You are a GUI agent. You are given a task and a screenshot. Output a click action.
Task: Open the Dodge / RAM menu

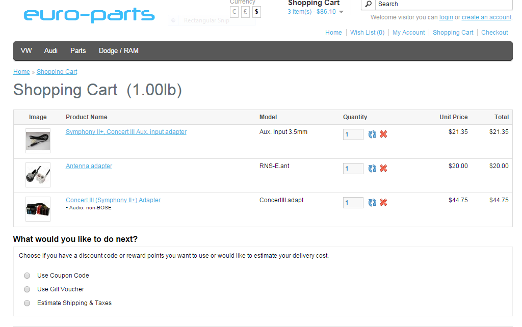coord(118,50)
